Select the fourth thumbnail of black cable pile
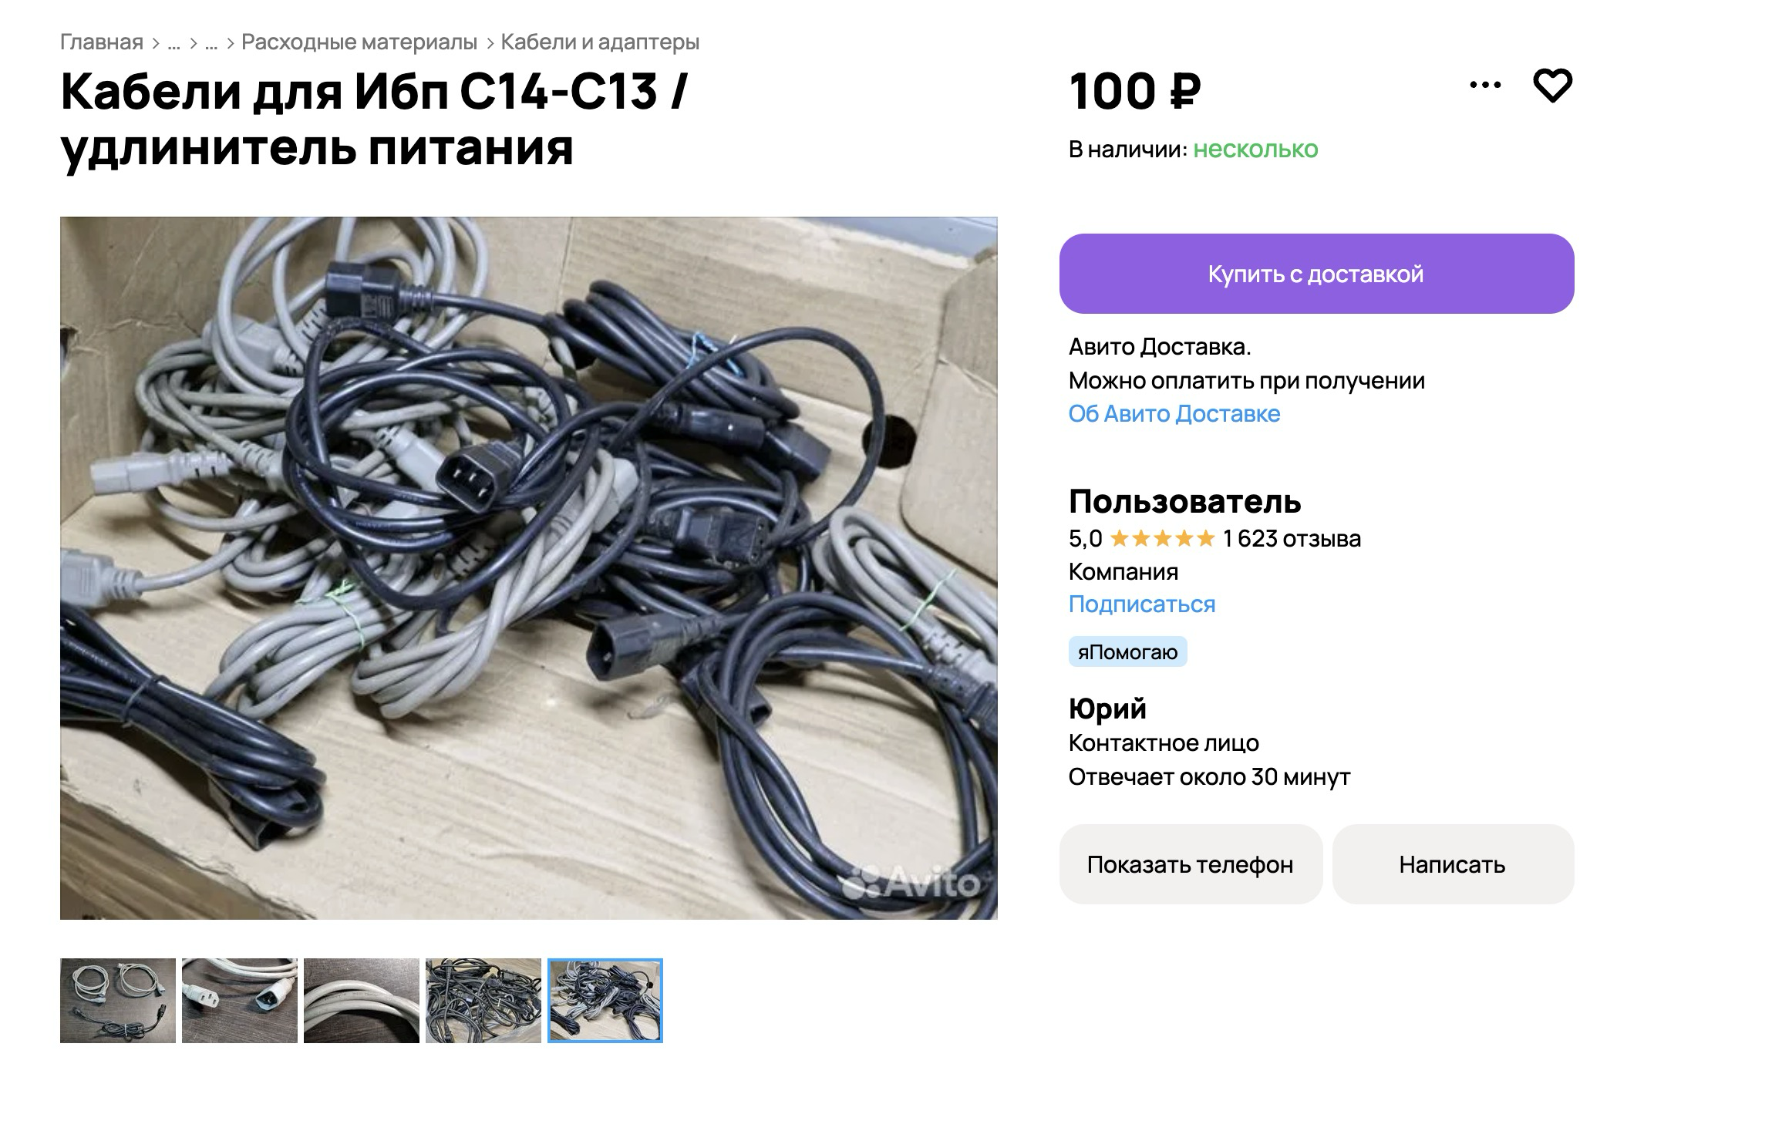 coord(483,1001)
